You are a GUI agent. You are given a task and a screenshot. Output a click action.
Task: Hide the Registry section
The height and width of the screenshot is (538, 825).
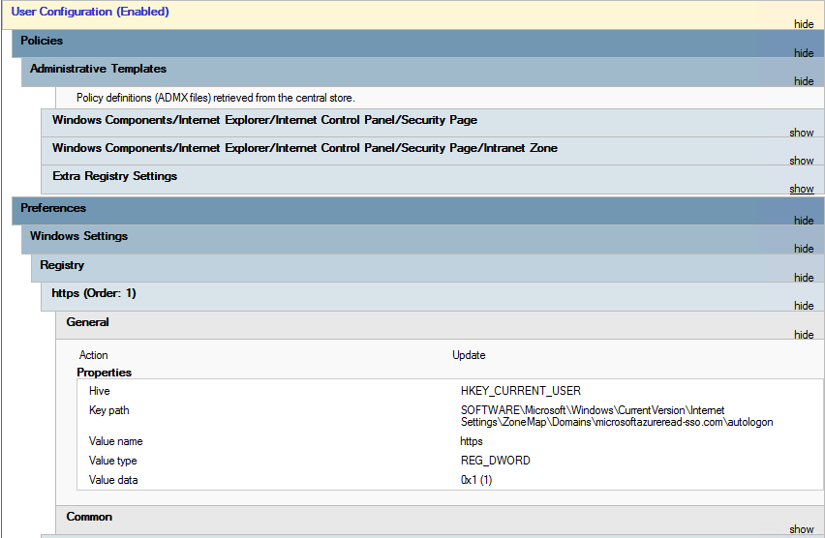(803, 278)
